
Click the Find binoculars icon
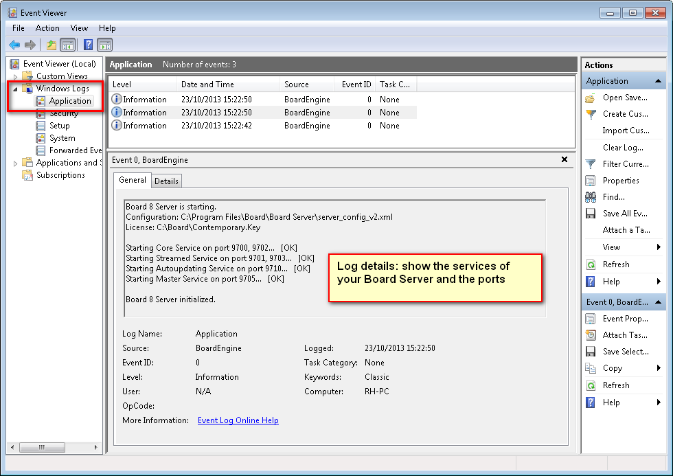pyautogui.click(x=591, y=197)
